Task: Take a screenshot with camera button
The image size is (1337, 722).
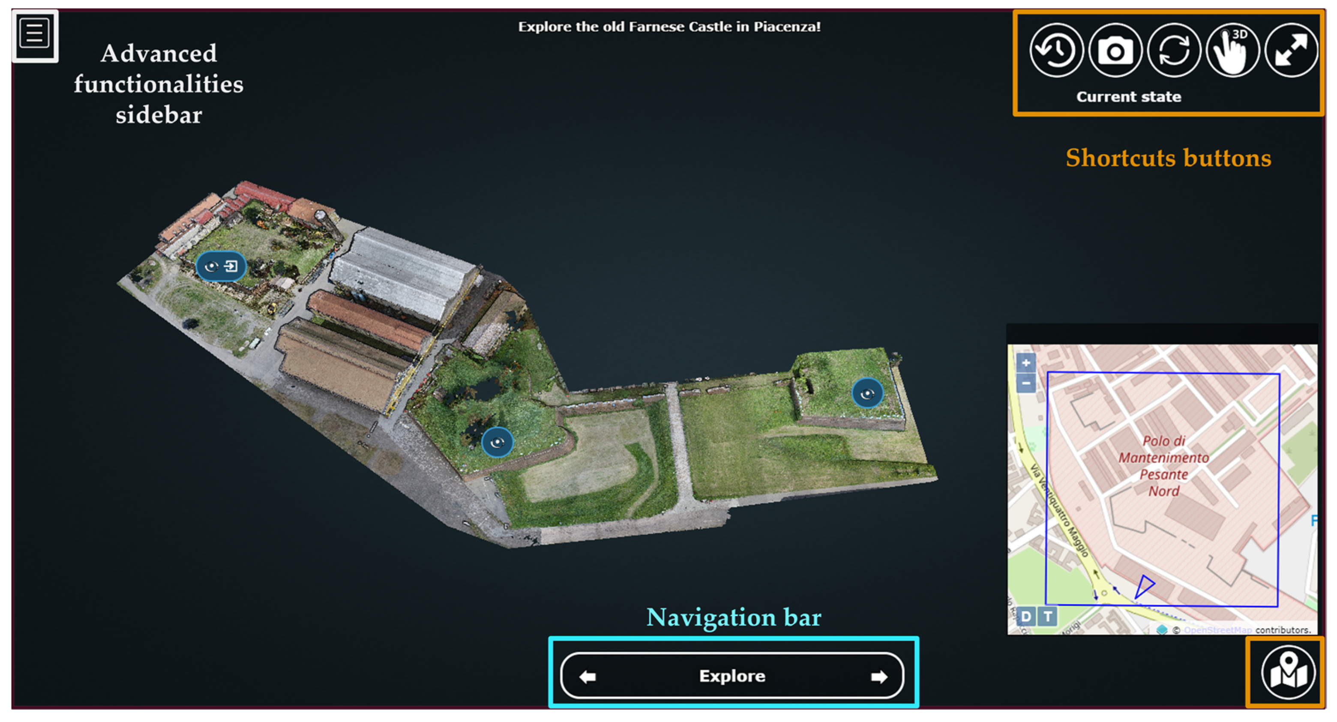Action: [x=1115, y=51]
